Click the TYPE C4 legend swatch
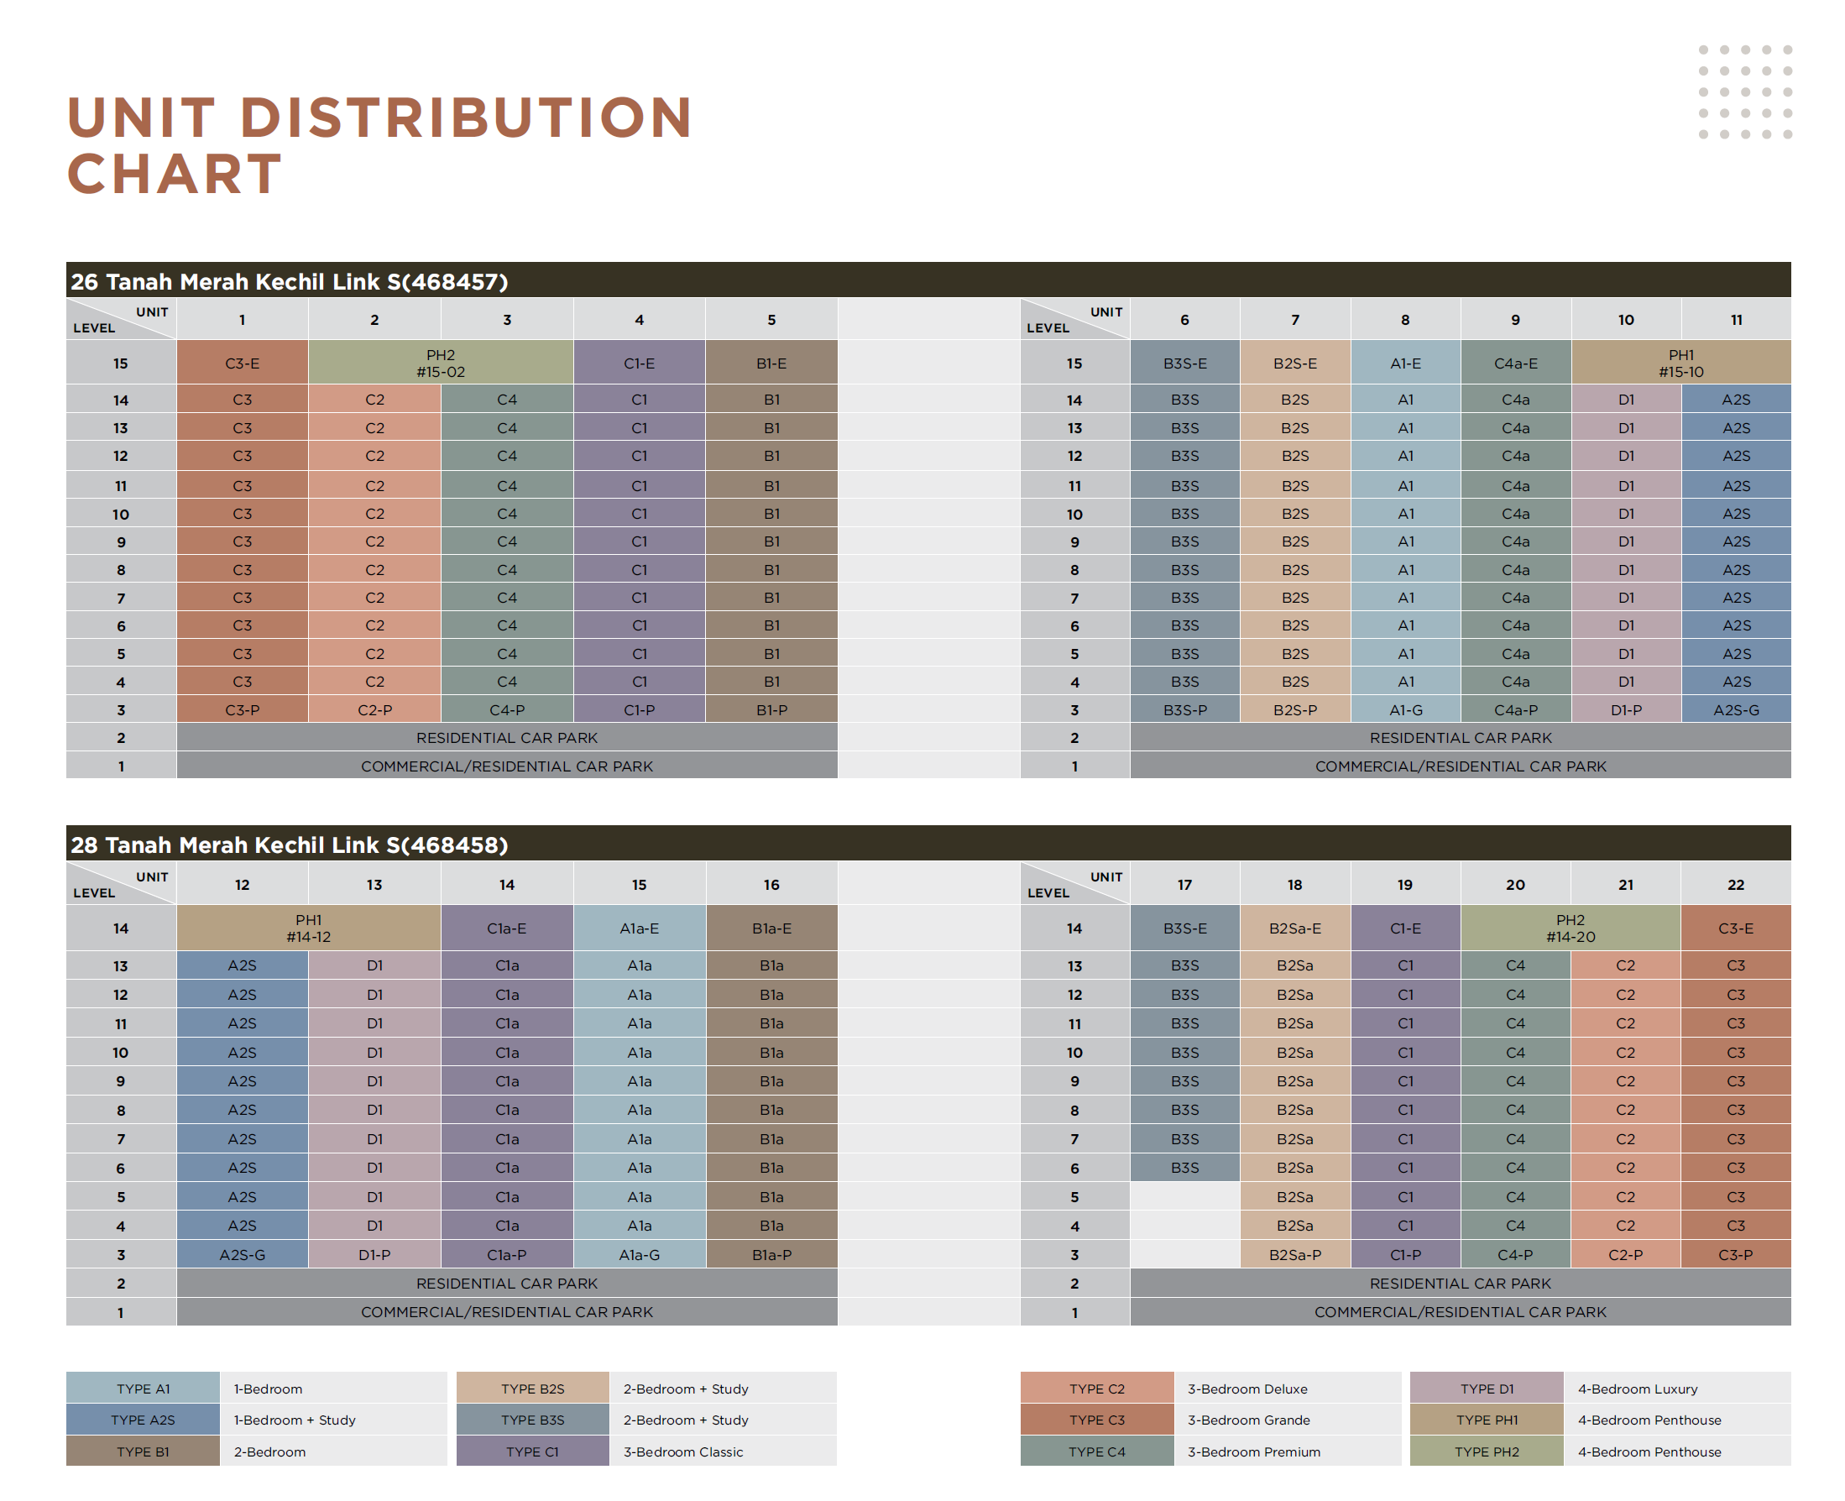This screenshot has height=1501, width=1845. click(x=1096, y=1451)
